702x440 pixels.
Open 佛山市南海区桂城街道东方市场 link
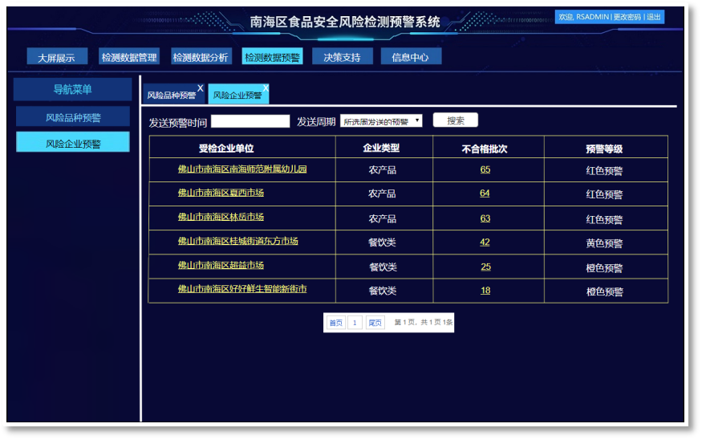tap(237, 242)
